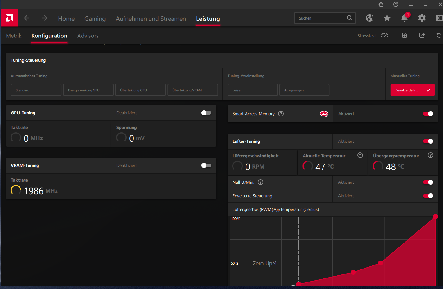This screenshot has height=289, width=443.
Task: Select Übertaktung VRAM preset
Action: [192, 90]
